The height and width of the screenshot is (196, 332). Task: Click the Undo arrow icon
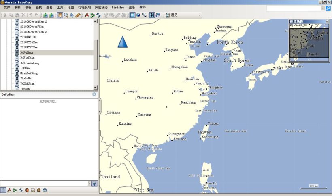tap(31, 15)
